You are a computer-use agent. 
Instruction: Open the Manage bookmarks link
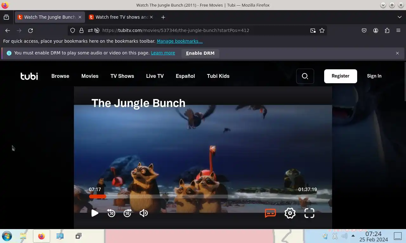coord(180,41)
